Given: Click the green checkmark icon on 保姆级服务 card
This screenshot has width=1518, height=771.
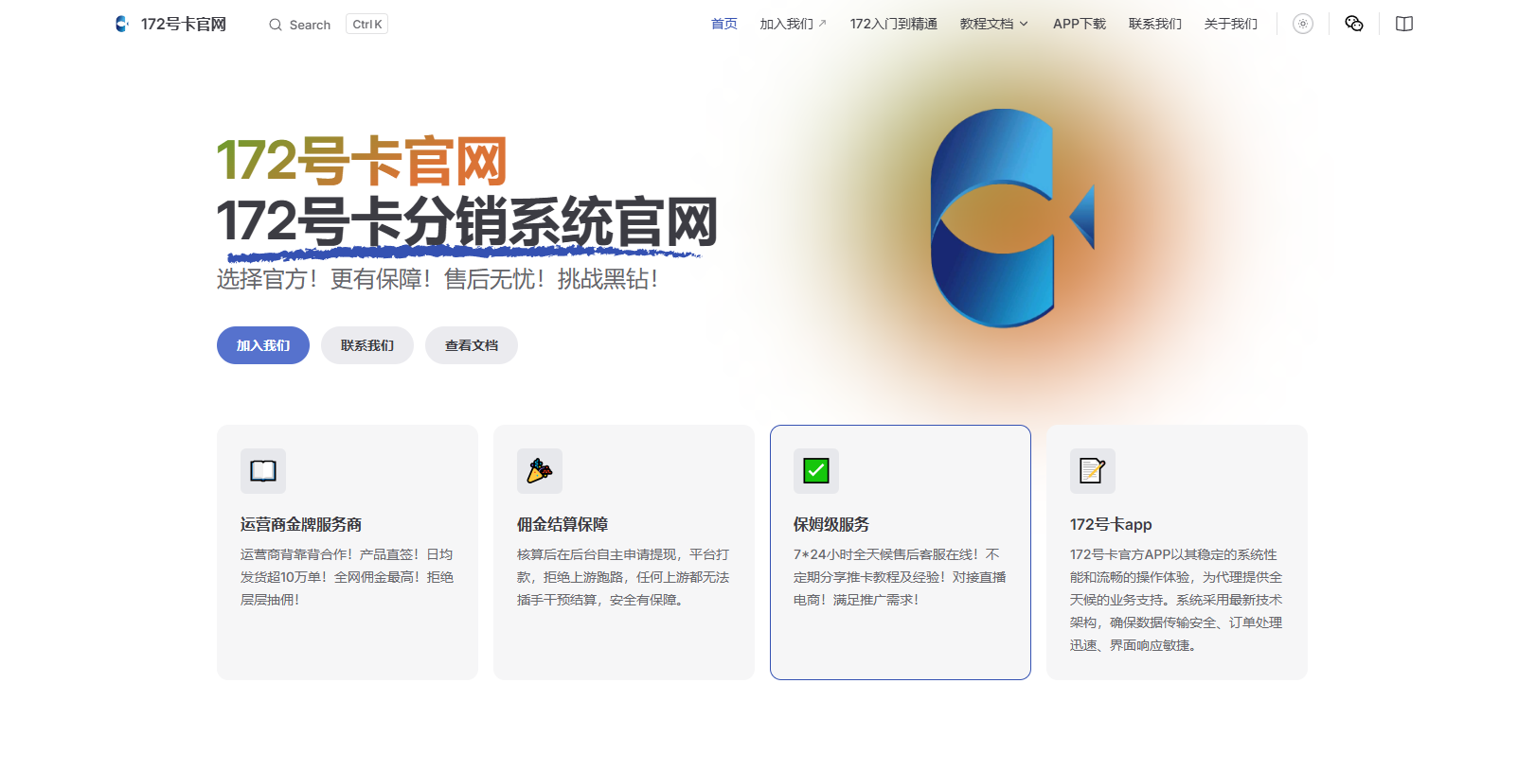Looking at the screenshot, I should [x=816, y=471].
